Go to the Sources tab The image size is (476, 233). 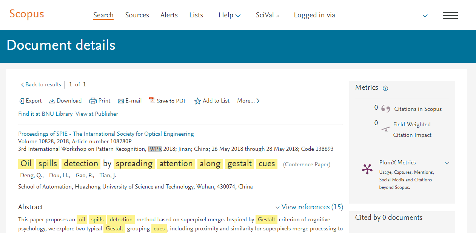pos(137,15)
